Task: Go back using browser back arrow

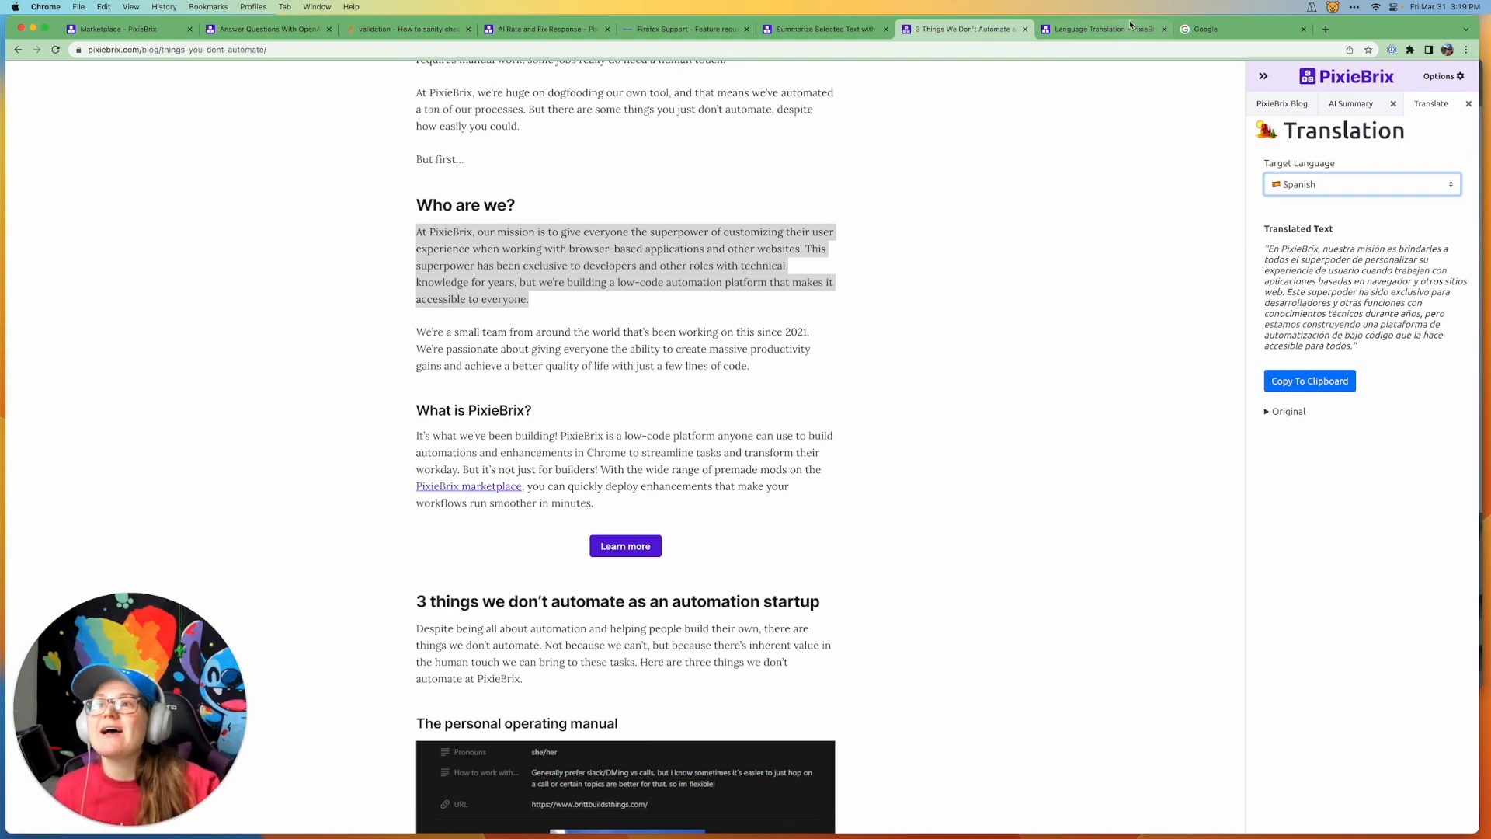Action: point(18,50)
